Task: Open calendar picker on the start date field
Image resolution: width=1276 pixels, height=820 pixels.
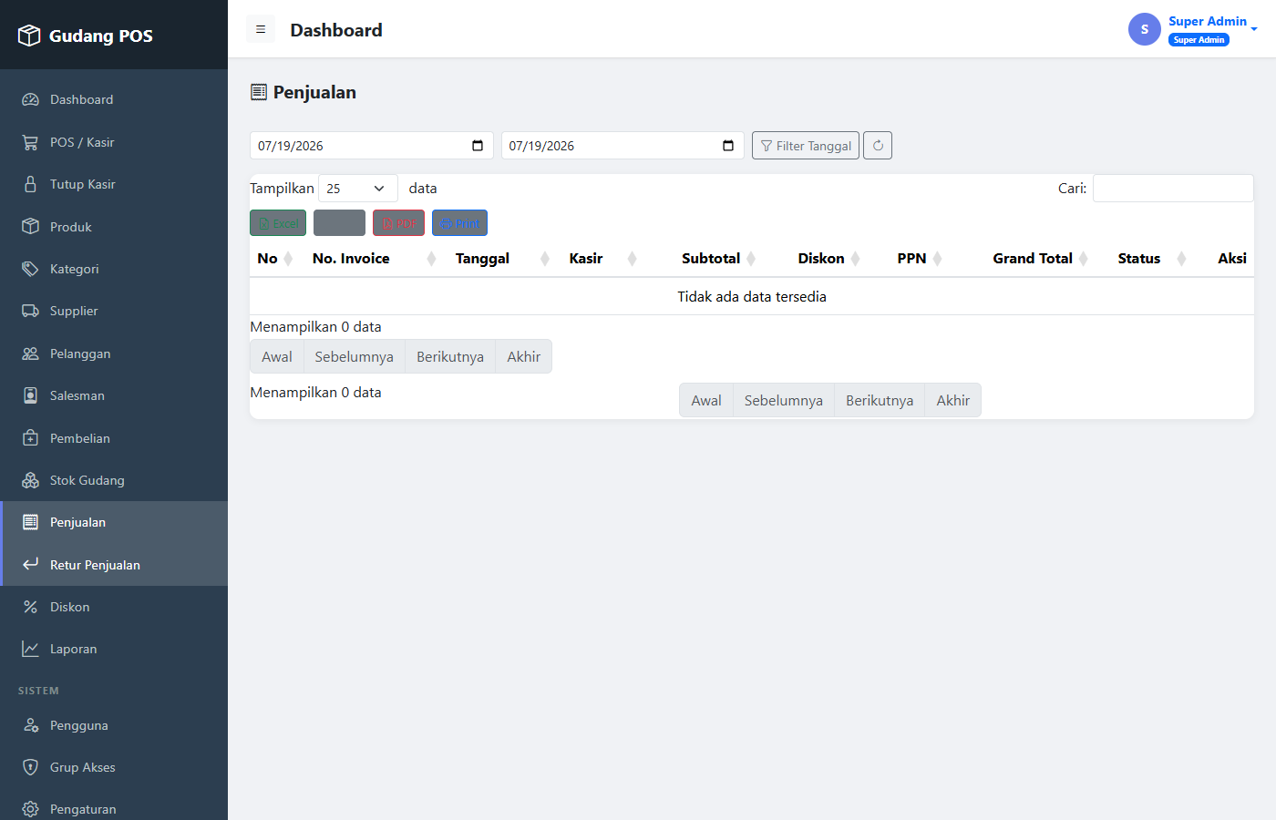Action: (x=478, y=146)
